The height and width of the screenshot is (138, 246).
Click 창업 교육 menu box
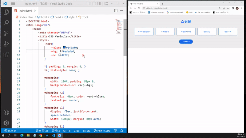pos(228,32)
